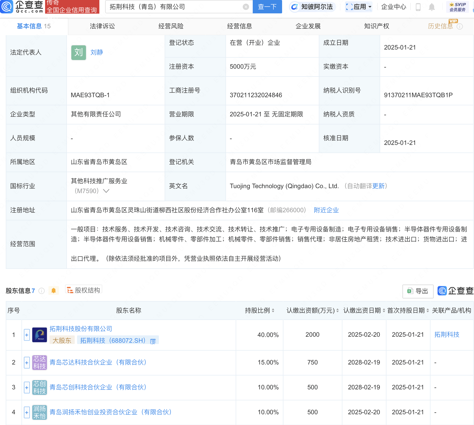Sort shareholders by 持股比例
The width and height of the screenshot is (474, 425).
click(x=273, y=310)
